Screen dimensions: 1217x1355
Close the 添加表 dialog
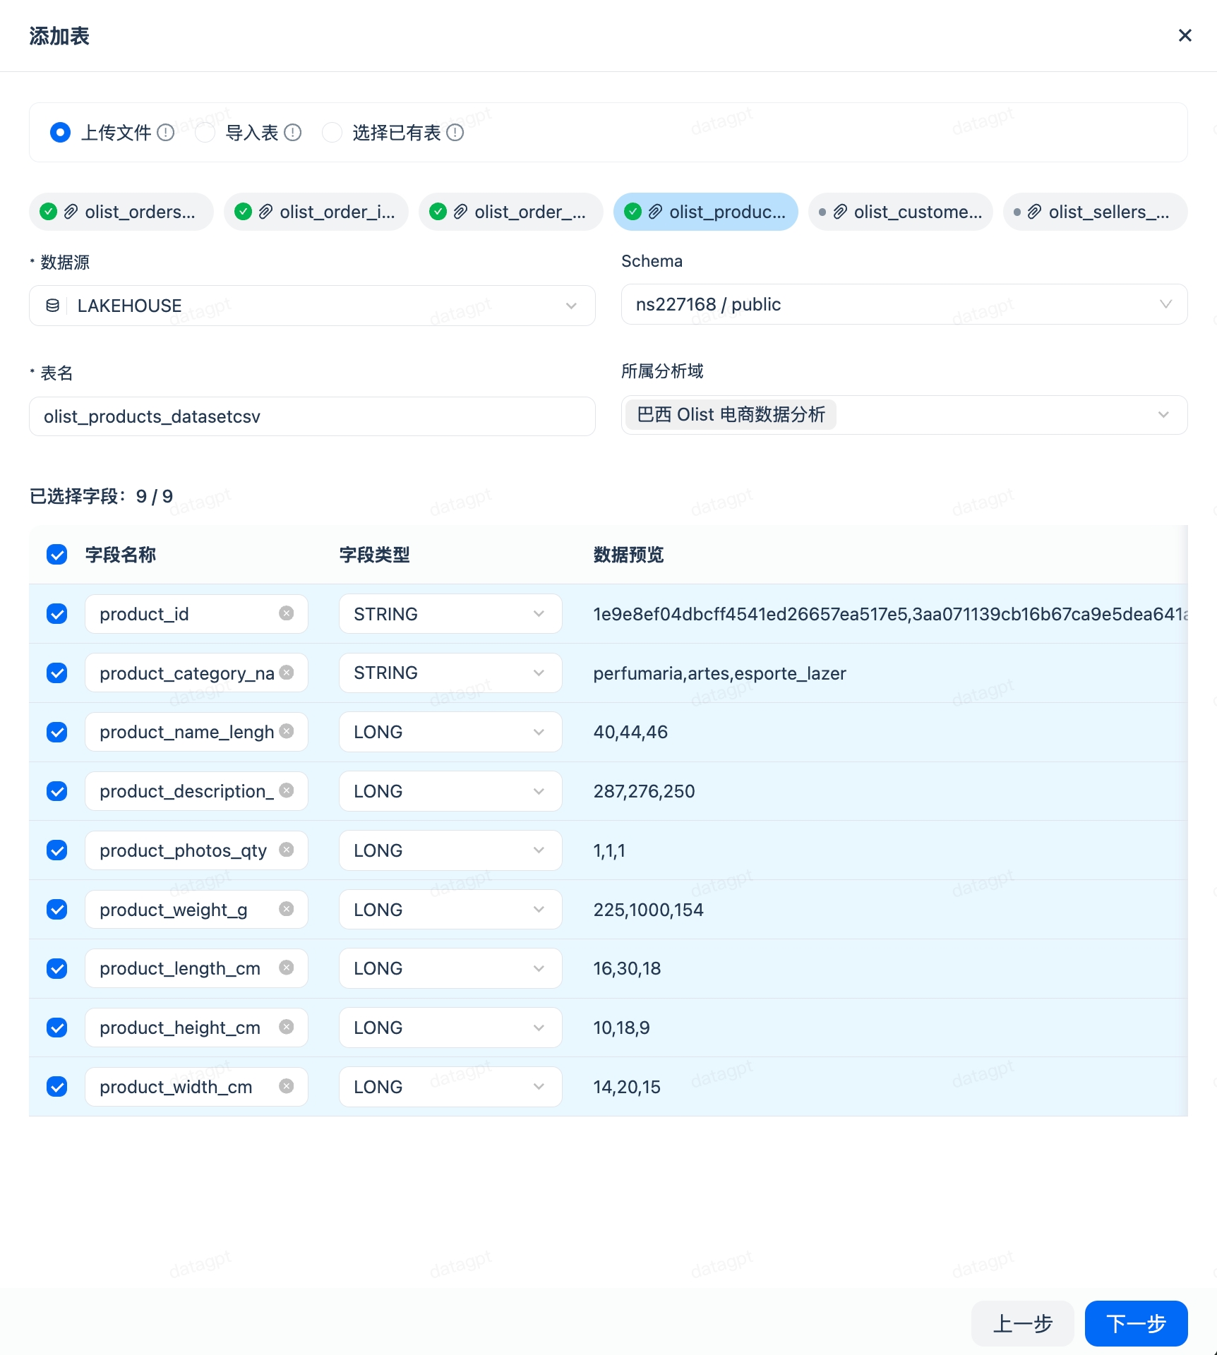coord(1185,35)
